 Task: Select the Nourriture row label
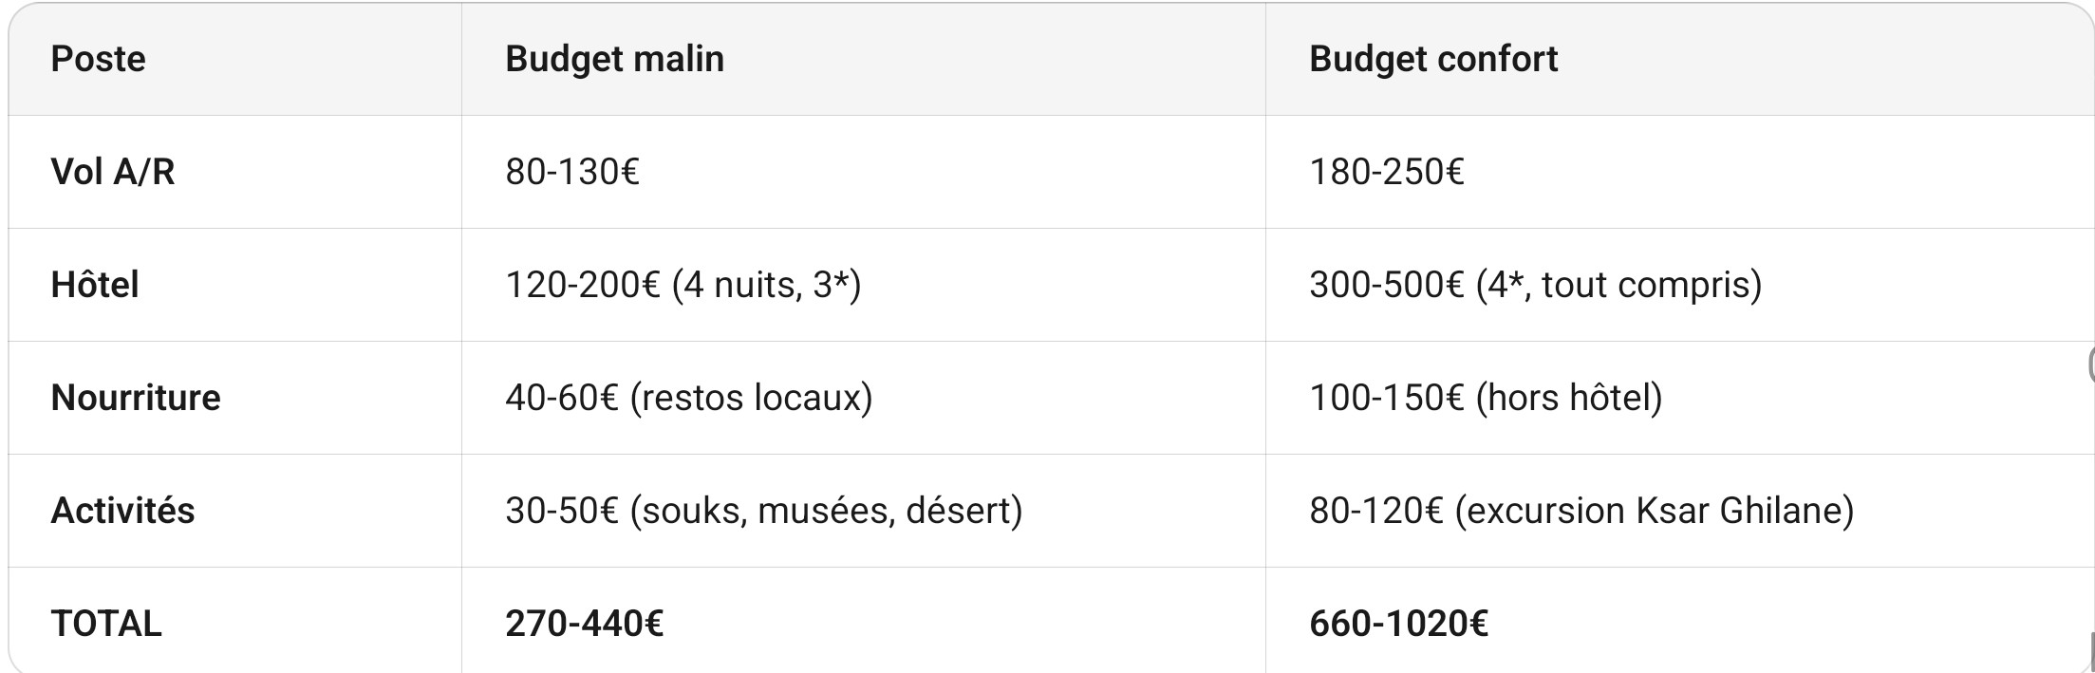click(135, 398)
